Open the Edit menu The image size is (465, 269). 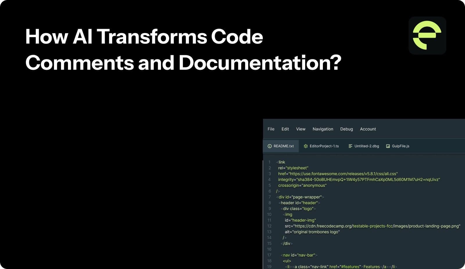tap(285, 129)
